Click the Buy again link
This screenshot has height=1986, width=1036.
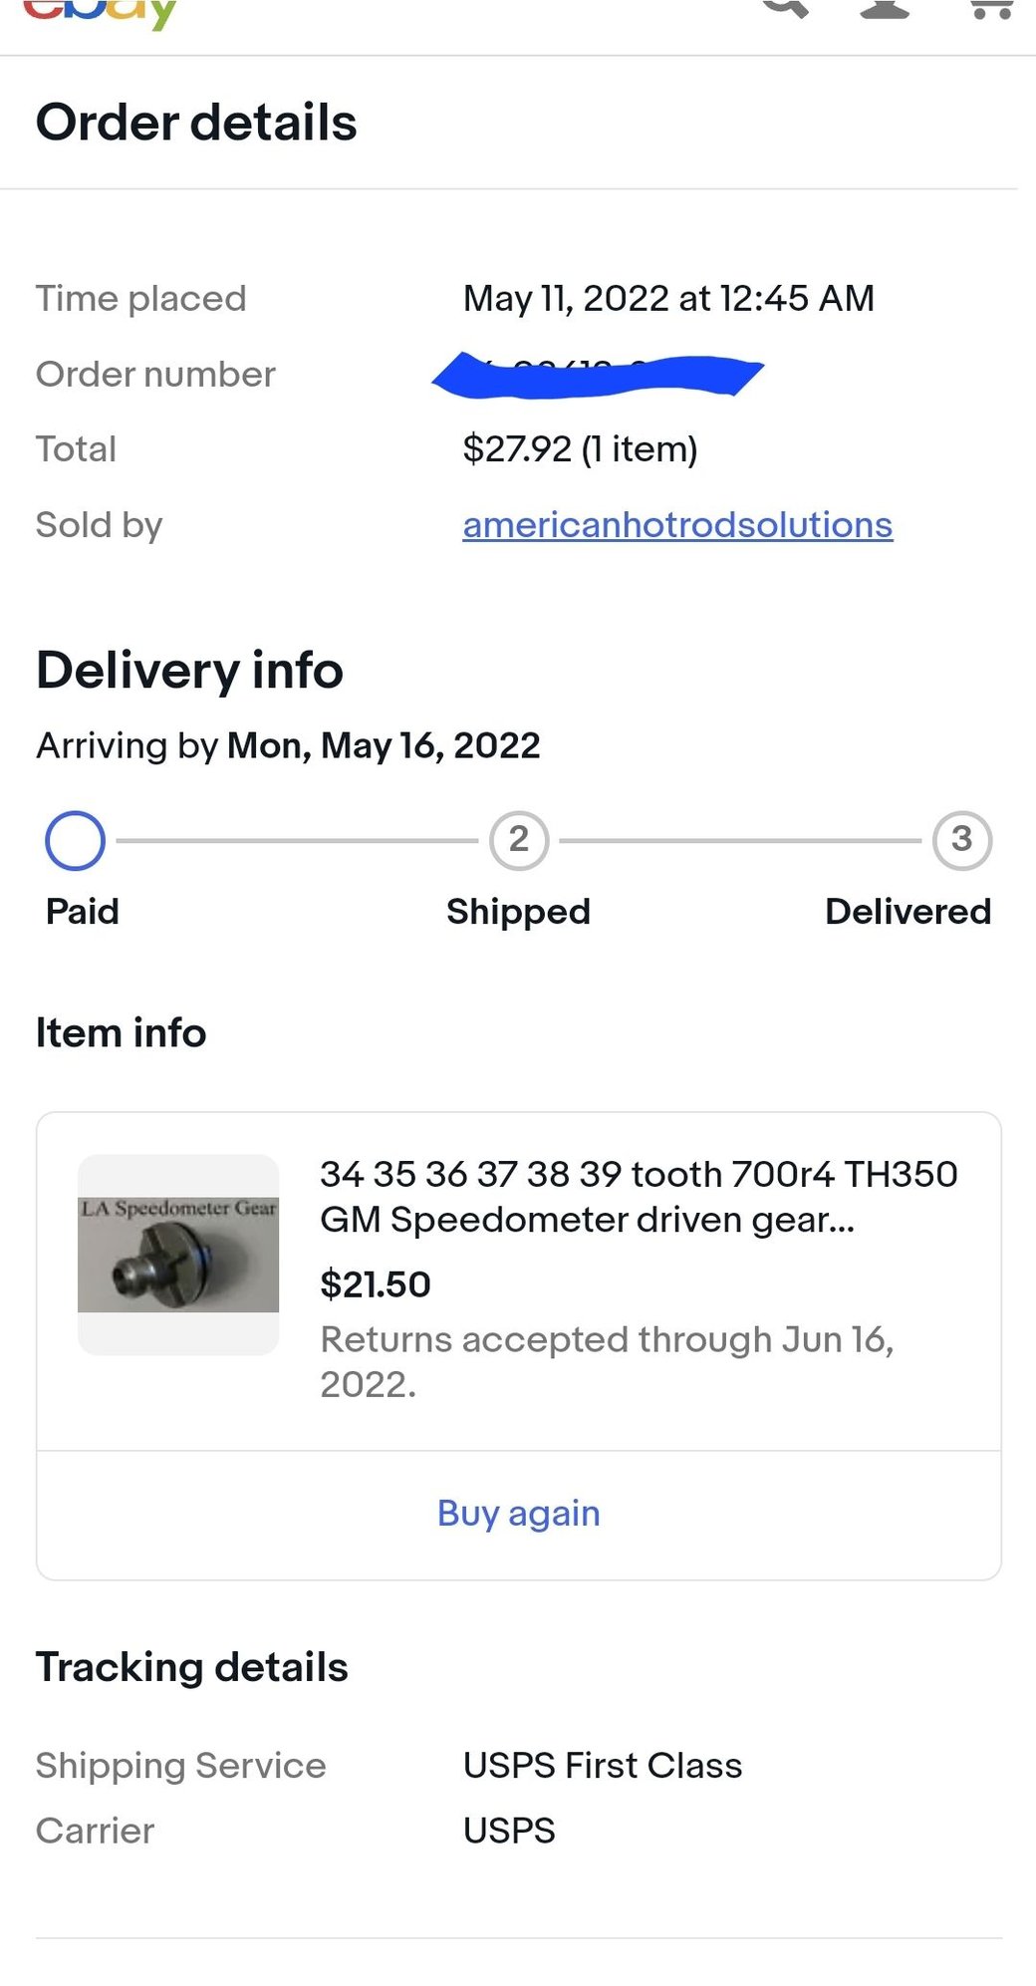[519, 1514]
